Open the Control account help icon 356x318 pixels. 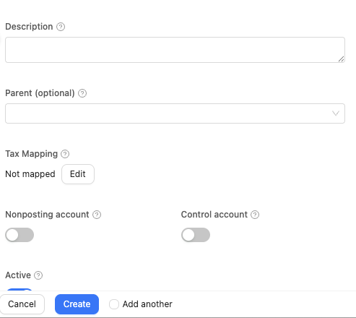click(255, 215)
